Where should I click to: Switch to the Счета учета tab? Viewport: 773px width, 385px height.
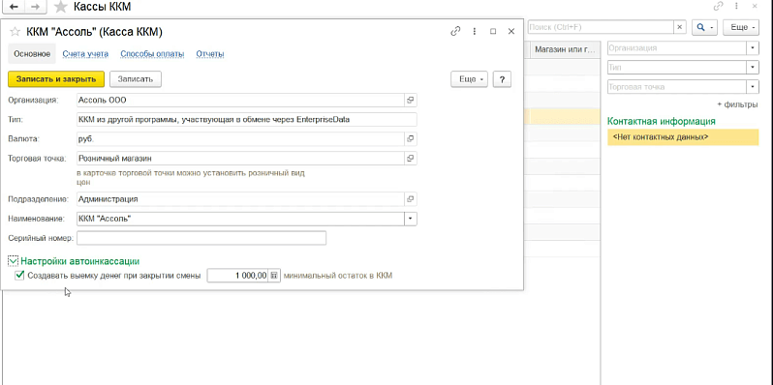pos(85,54)
